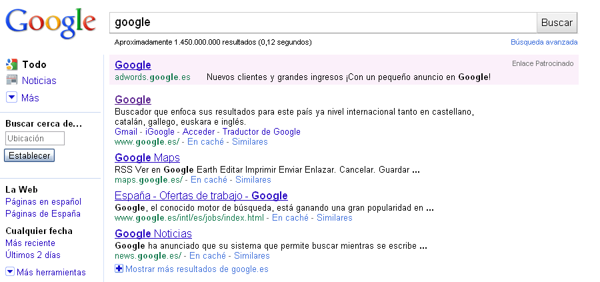Expand the Más dropdown arrow
The image size is (600, 282).
click(x=12, y=97)
